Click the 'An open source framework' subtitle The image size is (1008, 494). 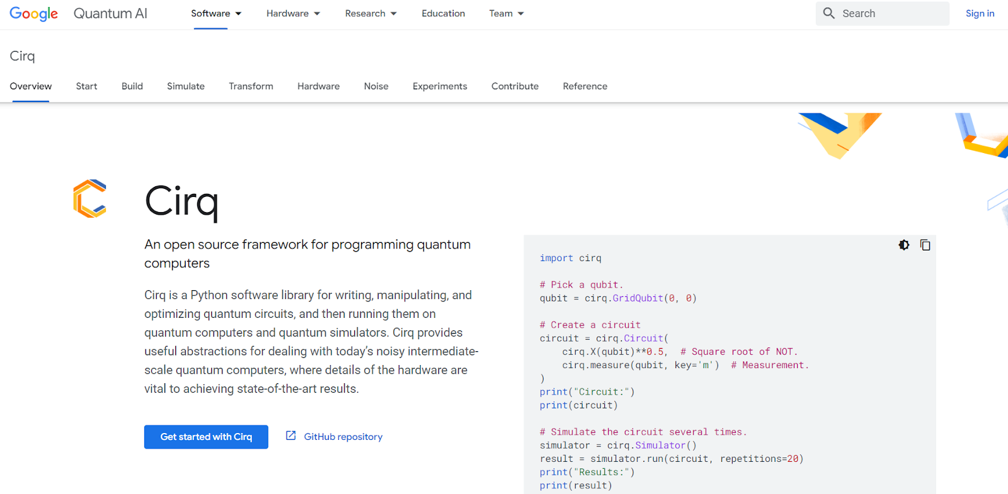(307, 254)
